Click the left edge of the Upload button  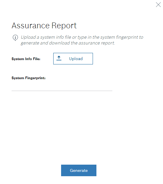(x=54, y=59)
